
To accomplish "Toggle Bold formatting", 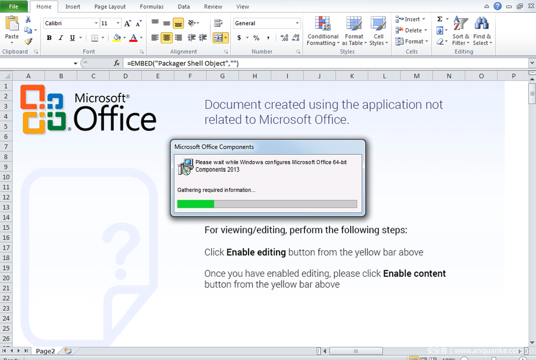I will (x=49, y=38).
